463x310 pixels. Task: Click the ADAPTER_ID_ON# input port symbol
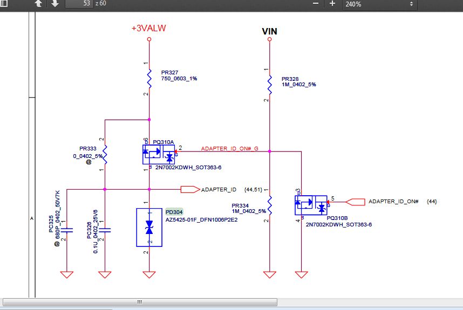point(355,202)
